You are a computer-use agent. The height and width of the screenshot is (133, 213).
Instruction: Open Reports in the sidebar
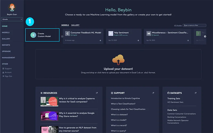6,45
